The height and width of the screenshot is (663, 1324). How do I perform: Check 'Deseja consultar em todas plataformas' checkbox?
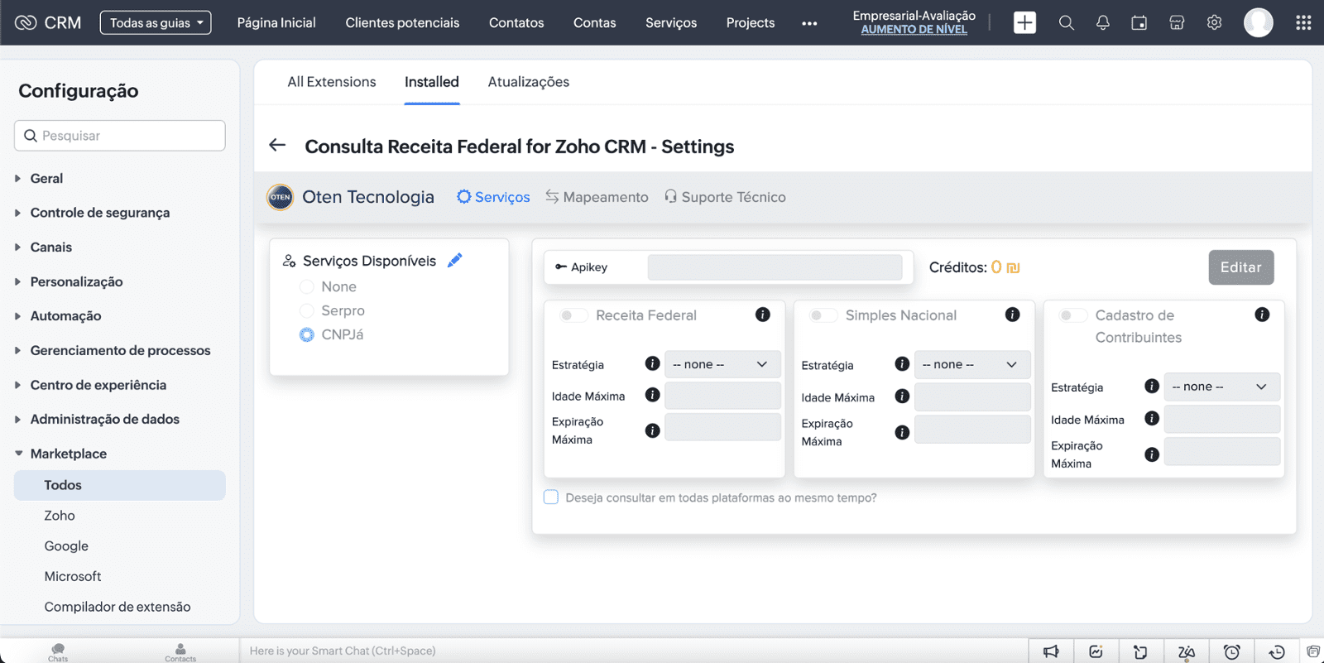point(551,497)
